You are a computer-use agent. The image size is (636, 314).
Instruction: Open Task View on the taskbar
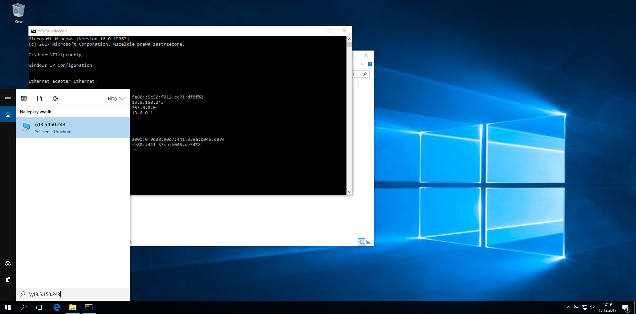click(40, 307)
